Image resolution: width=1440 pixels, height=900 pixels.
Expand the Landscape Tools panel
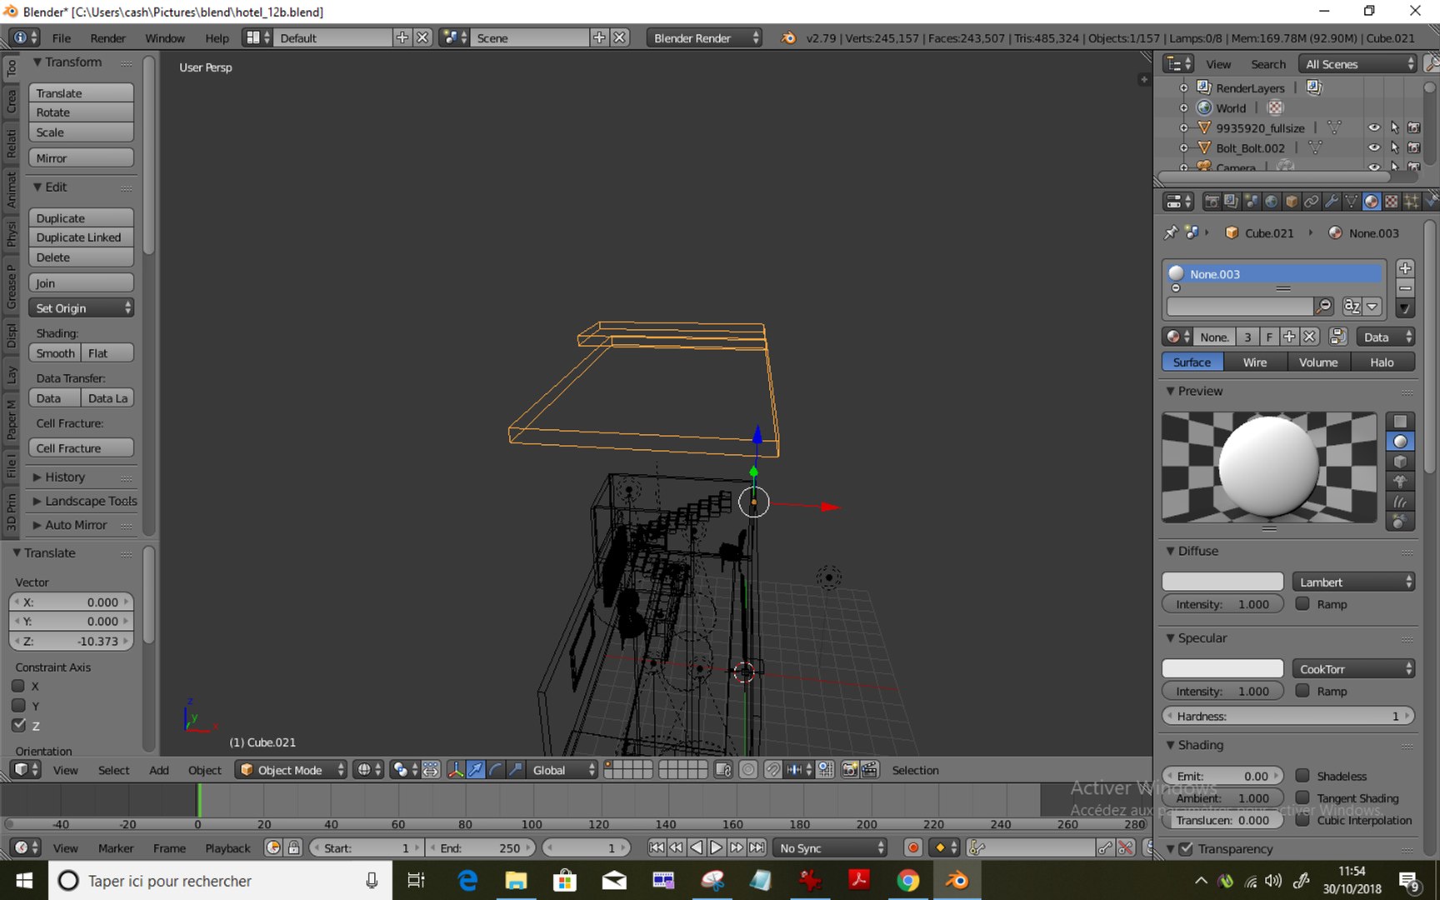(x=91, y=501)
